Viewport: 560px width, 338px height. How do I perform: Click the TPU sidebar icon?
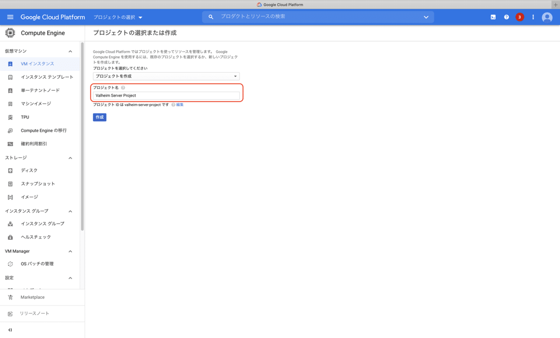point(10,117)
